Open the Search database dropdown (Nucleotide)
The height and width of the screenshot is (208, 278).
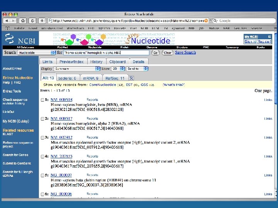pos(36,53)
